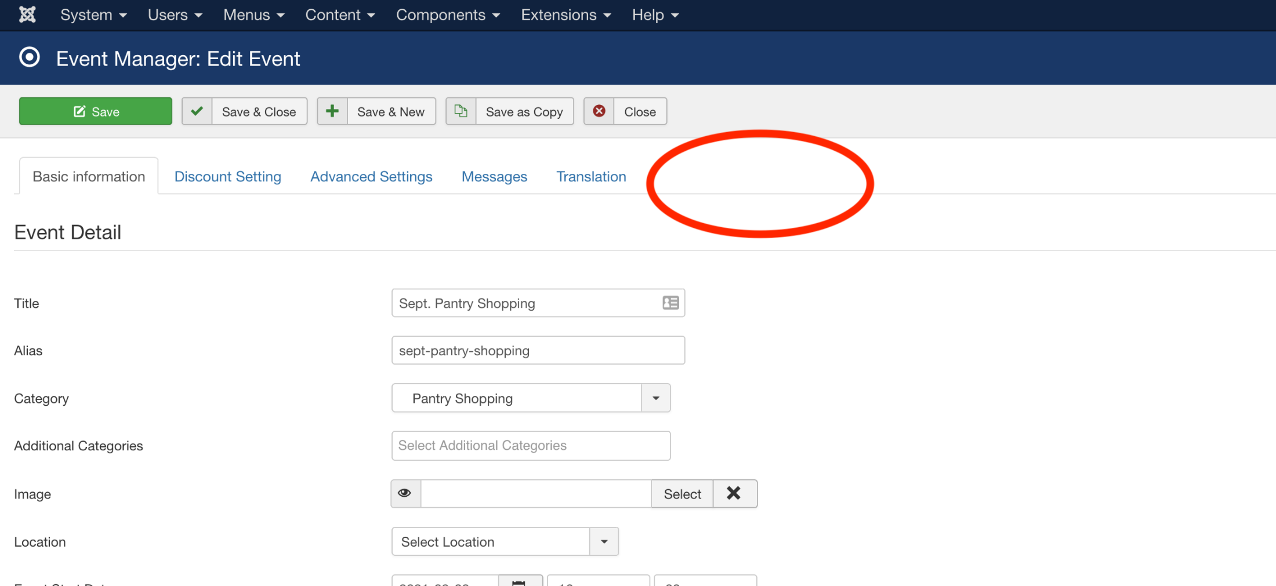The width and height of the screenshot is (1276, 586).
Task: Preview image with the eye icon
Action: (405, 493)
